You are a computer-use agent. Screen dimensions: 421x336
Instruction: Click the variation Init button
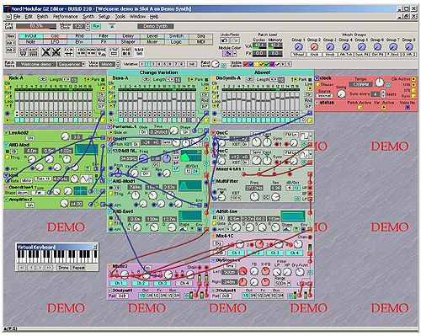pyautogui.click(x=192, y=64)
